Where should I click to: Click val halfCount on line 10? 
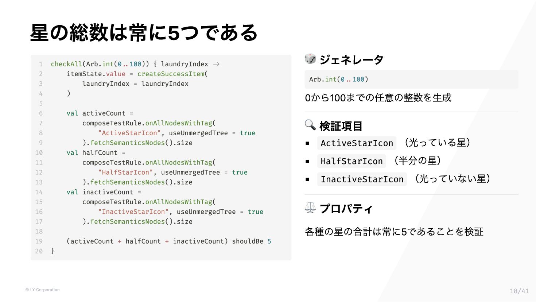coord(92,153)
